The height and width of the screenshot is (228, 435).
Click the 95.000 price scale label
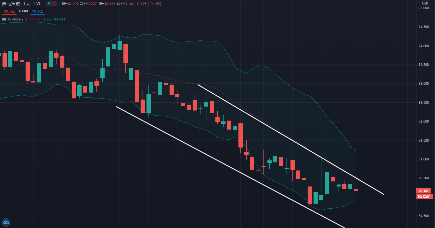pos(423,8)
